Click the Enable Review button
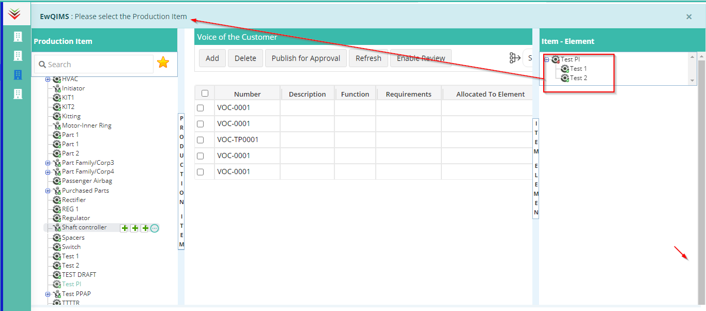This screenshot has width=706, height=311. [x=421, y=58]
